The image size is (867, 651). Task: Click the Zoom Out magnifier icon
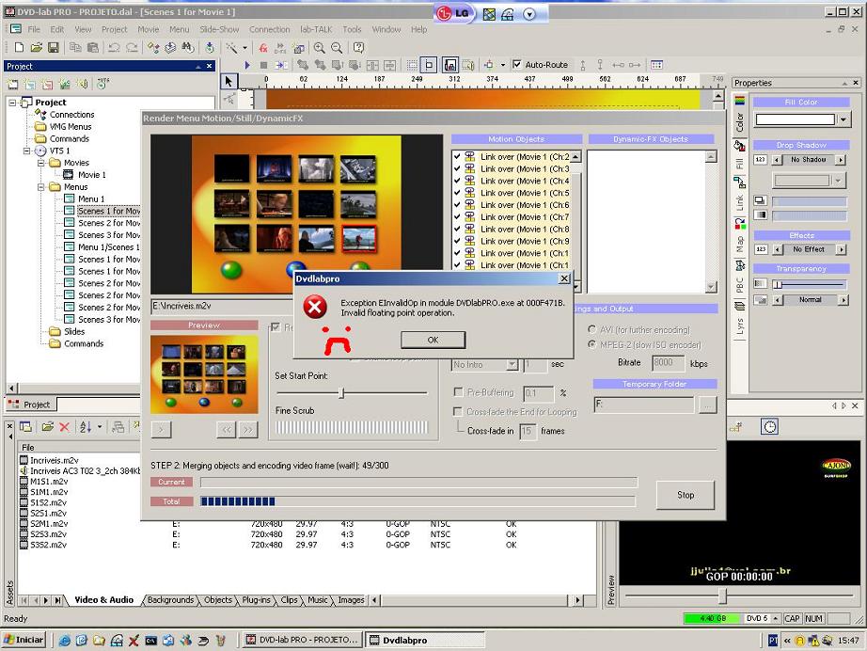(337, 48)
